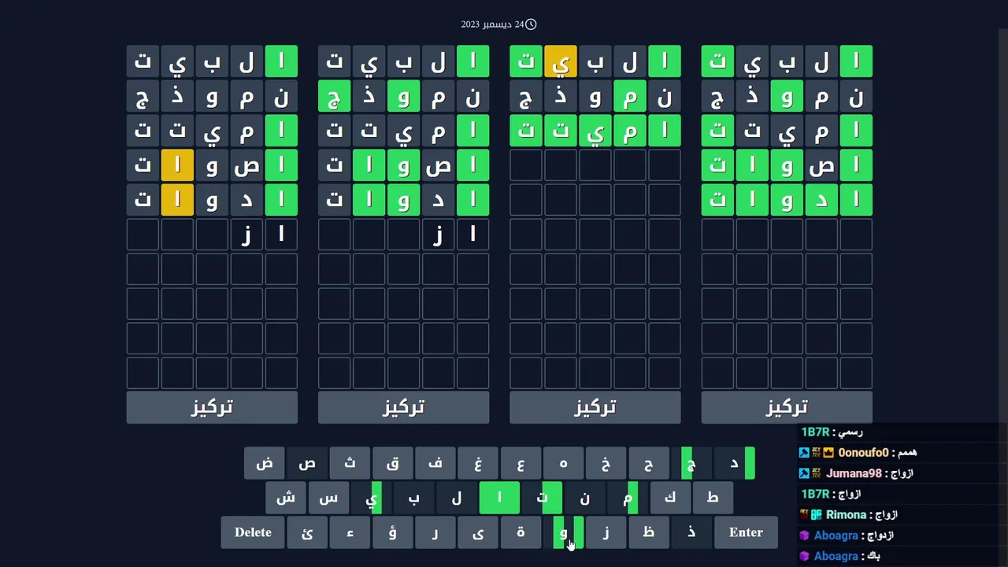The image size is (1008, 567).
Task: Tap the ح key on the keyboard
Action: (x=648, y=463)
